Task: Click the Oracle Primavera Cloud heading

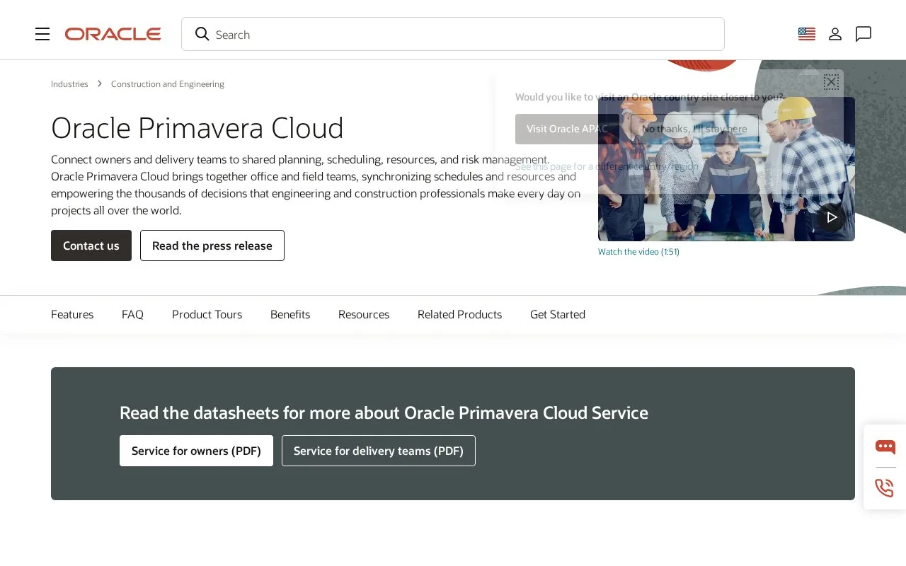Action: 197,128
